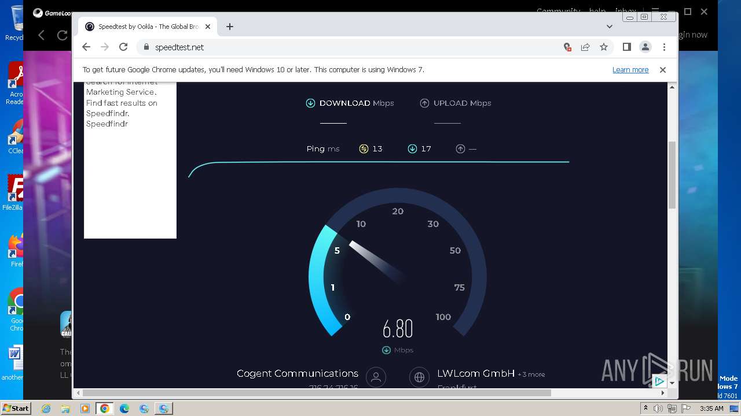Open Internet Explorer from taskbar
The height and width of the screenshot is (416, 741).
coord(46,408)
